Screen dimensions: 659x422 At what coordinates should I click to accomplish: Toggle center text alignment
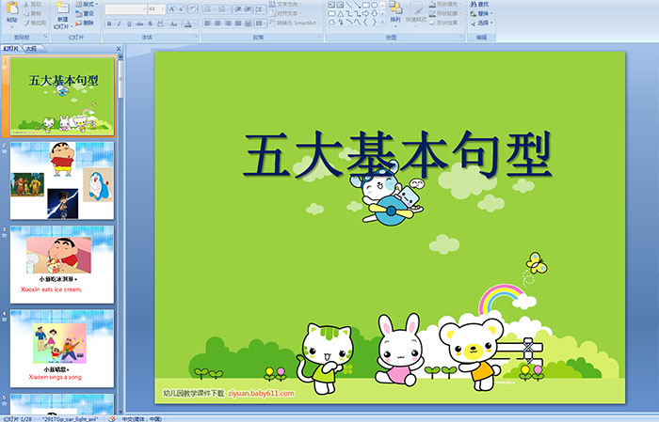[x=217, y=23]
